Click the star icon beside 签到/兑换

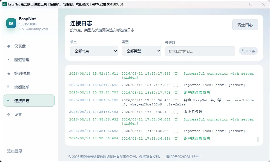(x=8, y=73)
